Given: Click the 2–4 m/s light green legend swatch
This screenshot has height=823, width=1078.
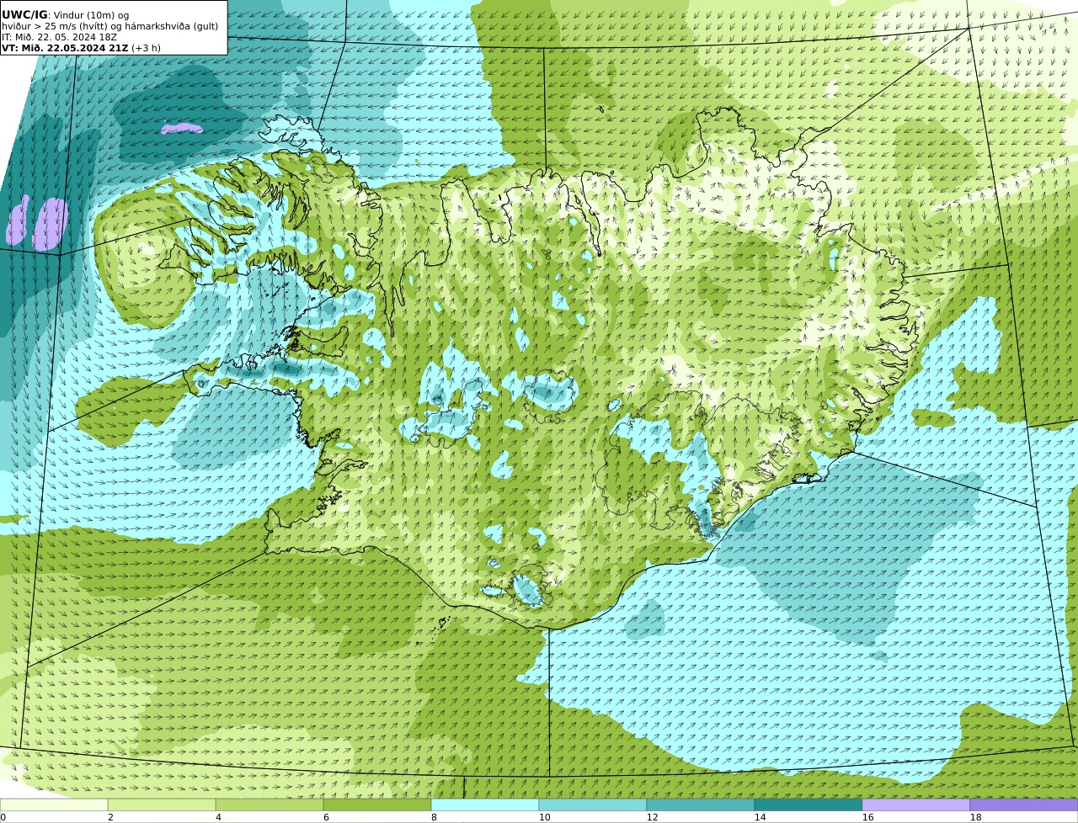Looking at the screenshot, I should point(162,804).
